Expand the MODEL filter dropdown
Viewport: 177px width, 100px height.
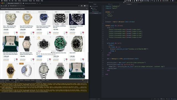[19, 12]
